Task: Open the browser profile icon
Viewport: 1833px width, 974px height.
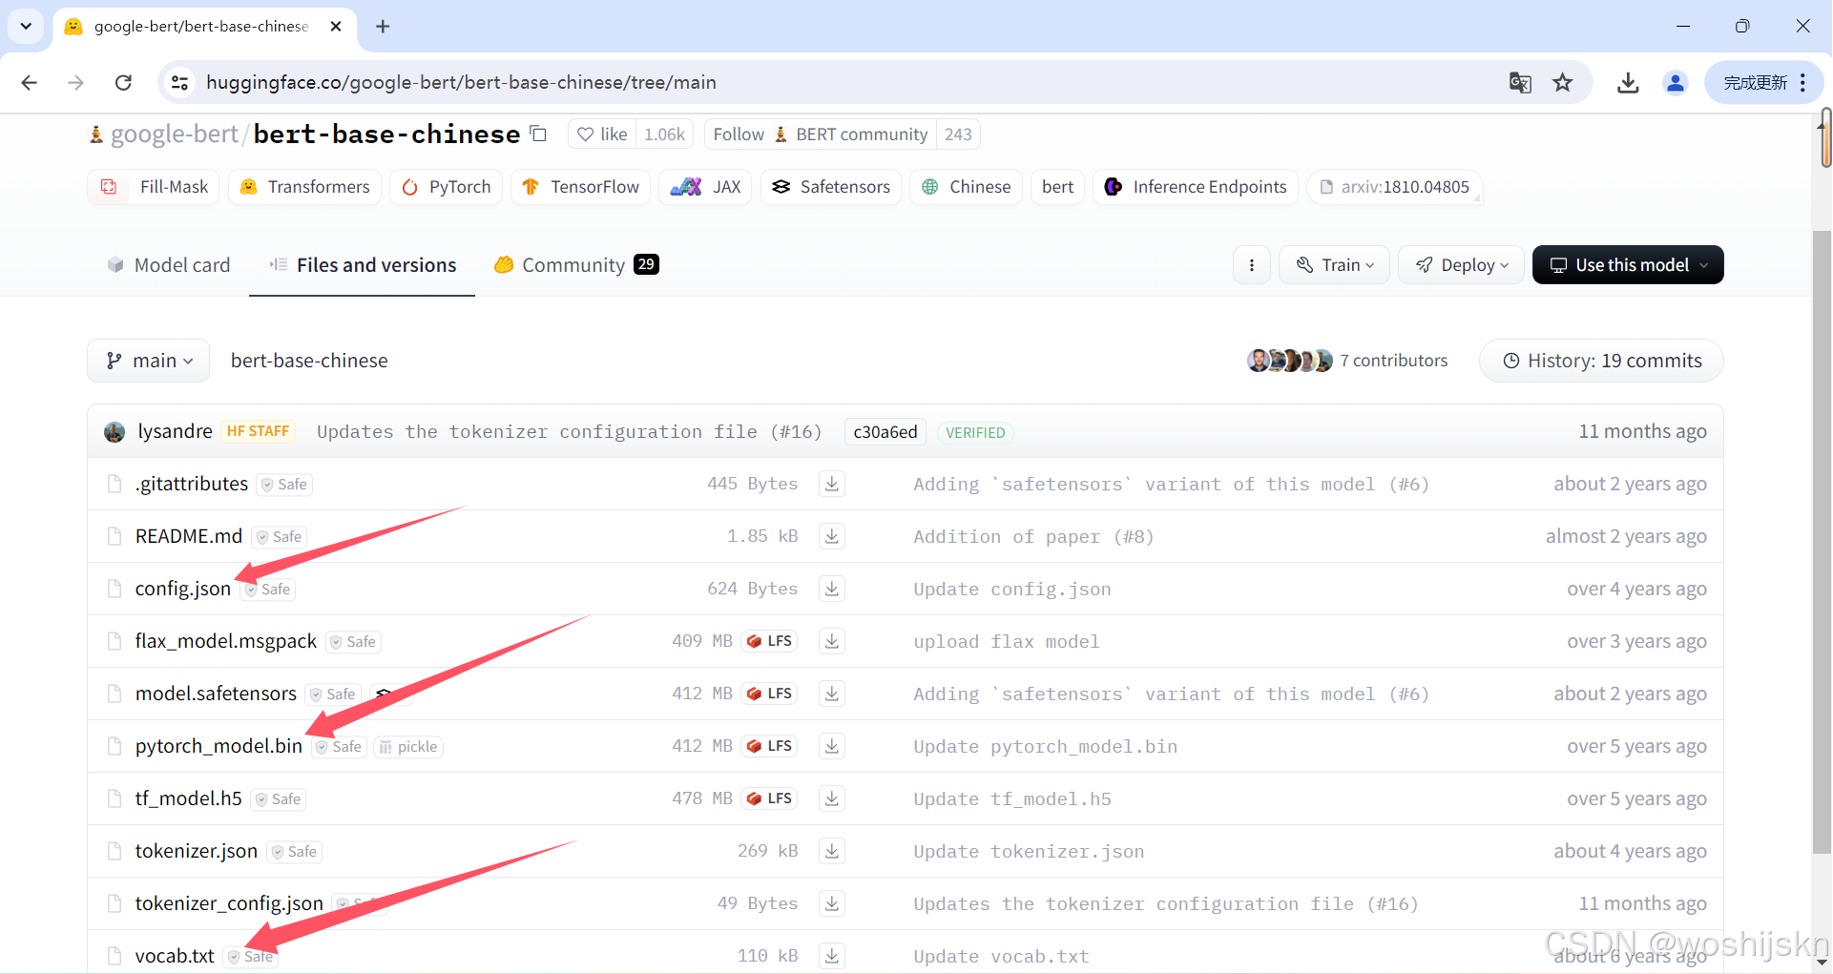Action: (x=1675, y=83)
